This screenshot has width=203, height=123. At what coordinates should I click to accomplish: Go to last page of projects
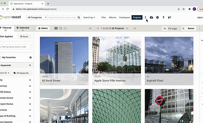tap(135, 28)
